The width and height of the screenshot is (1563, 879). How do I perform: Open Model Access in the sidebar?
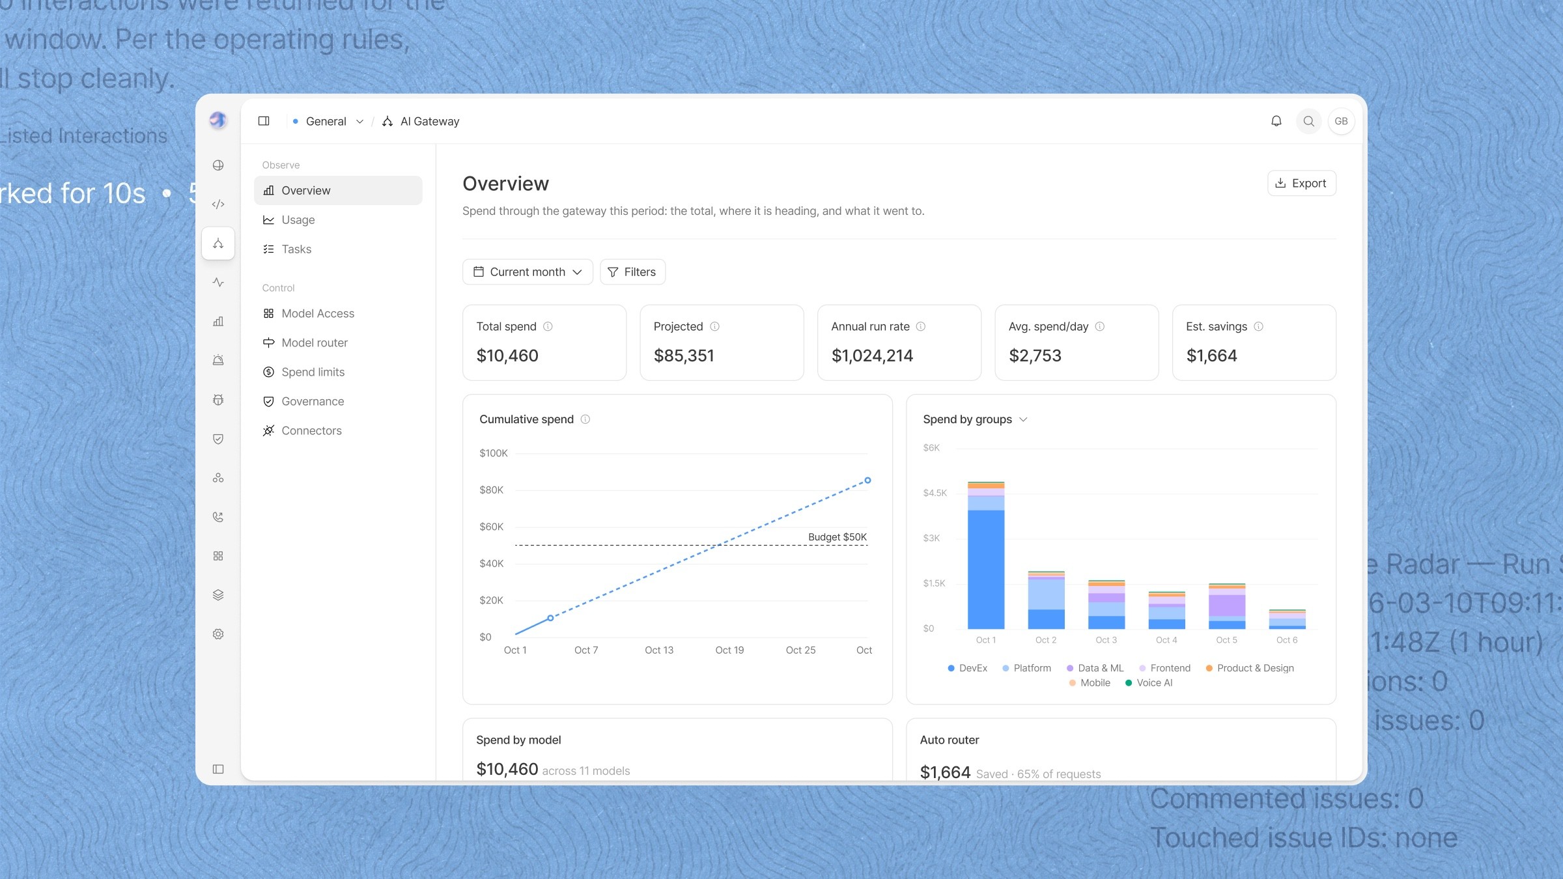point(338,314)
